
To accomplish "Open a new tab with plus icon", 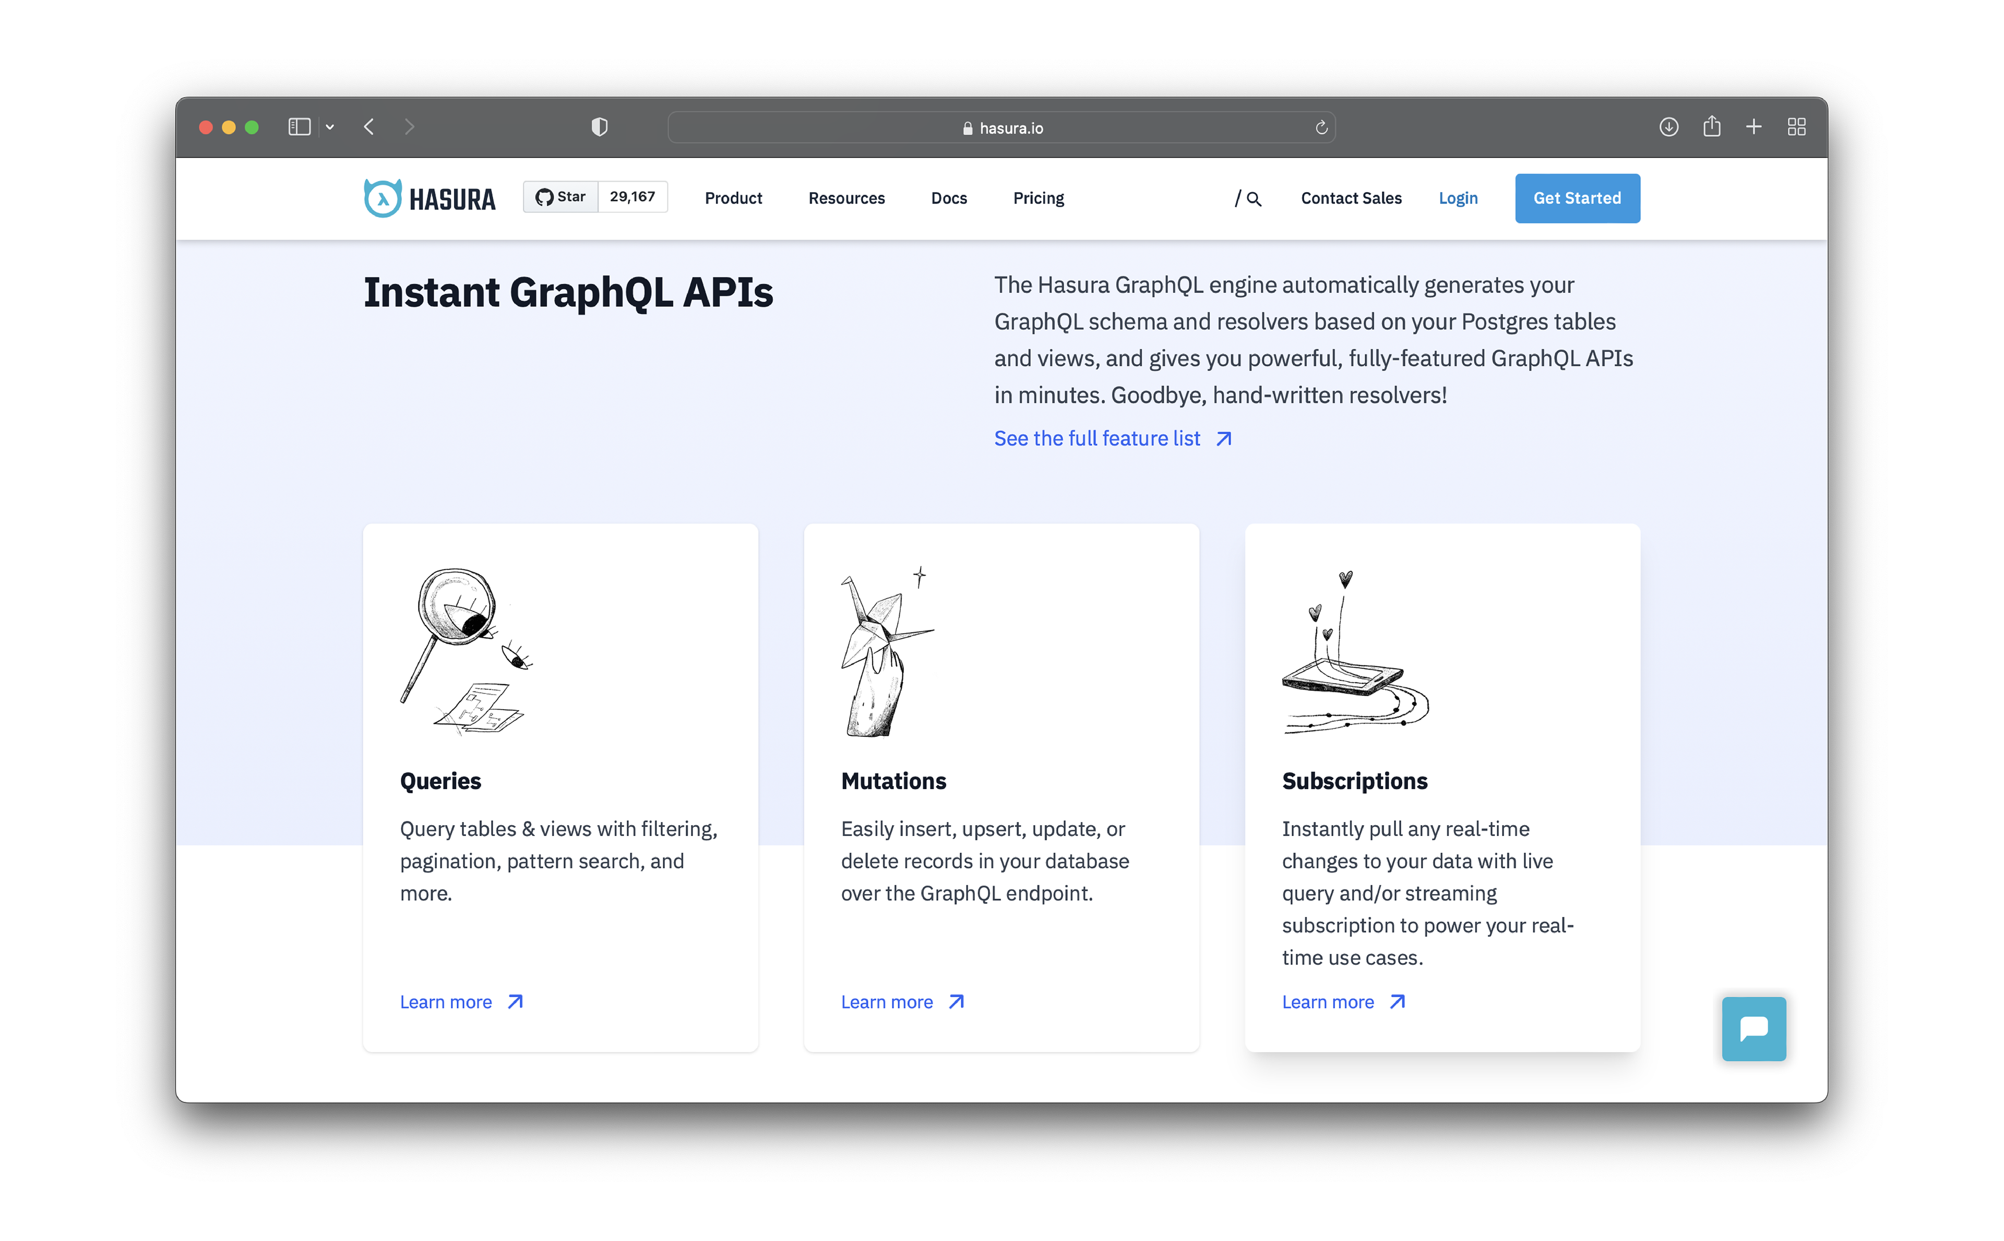I will click(1753, 127).
